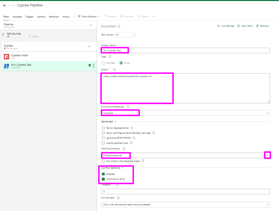Screen dimensions: 279x211
Task: Click the Working Directory input field
Action: tap(182, 155)
